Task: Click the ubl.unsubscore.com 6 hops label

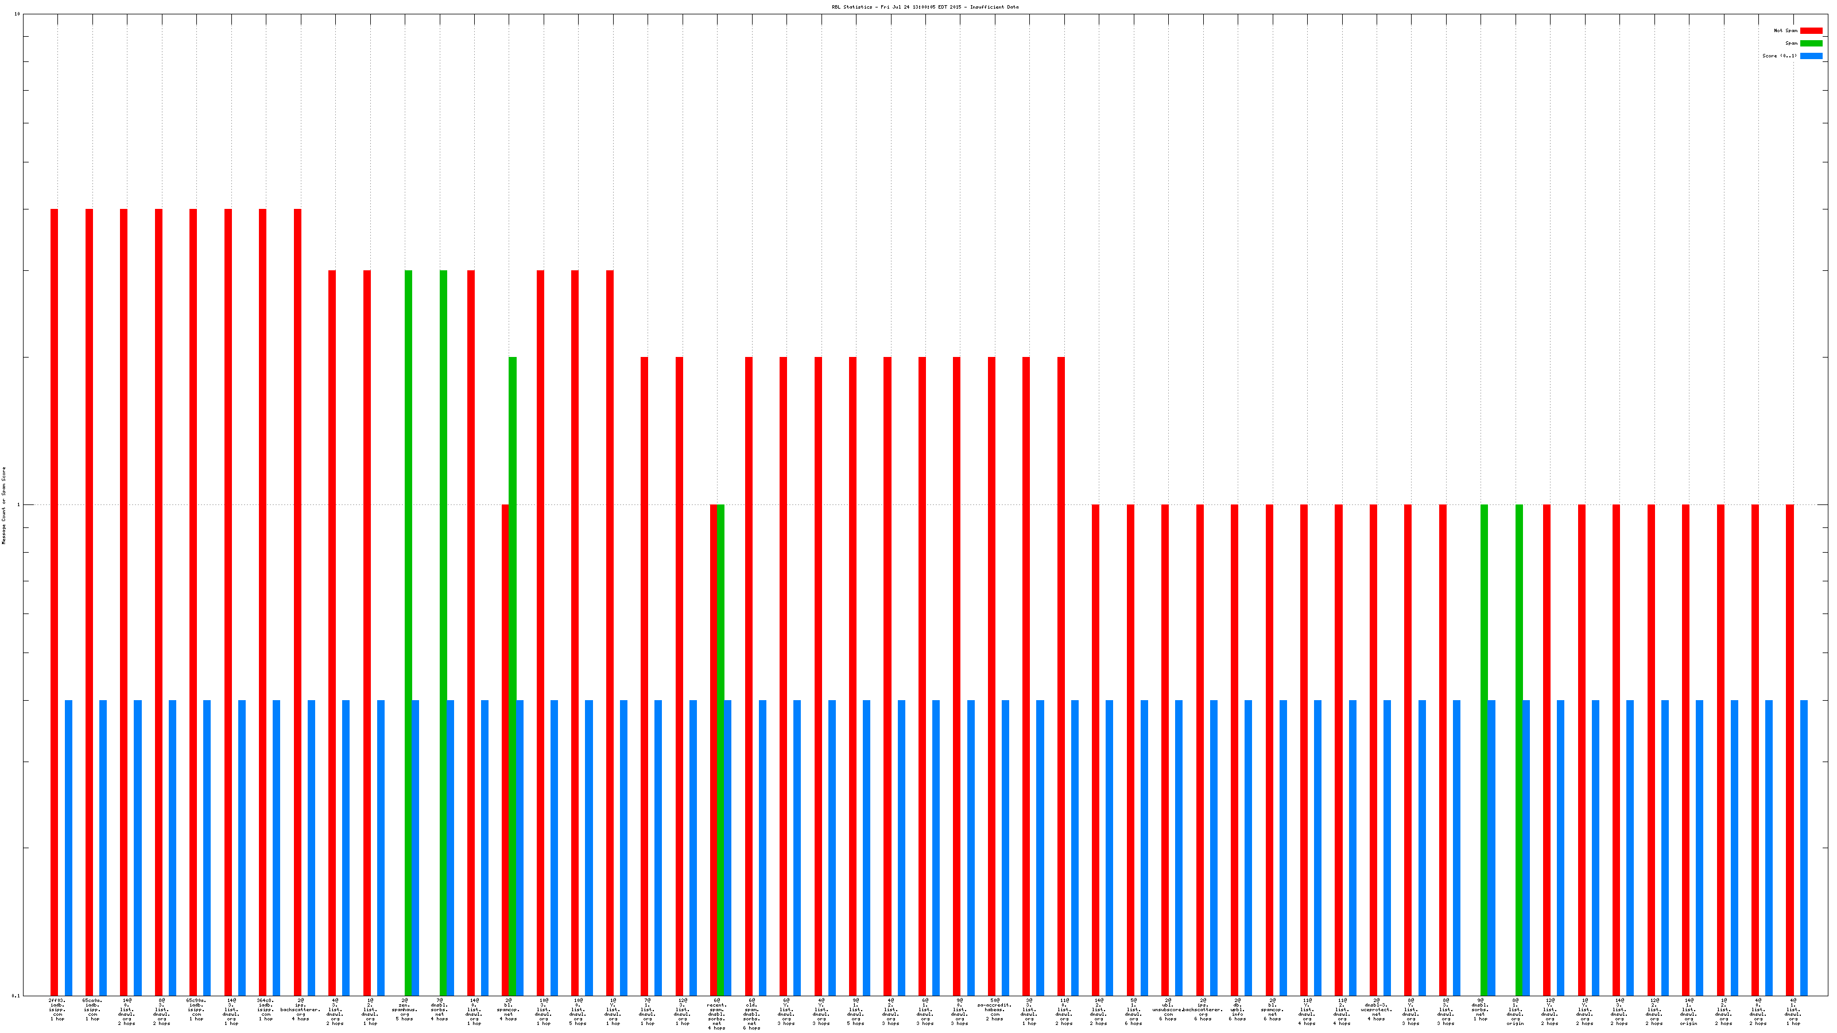Action: point(1168,1009)
